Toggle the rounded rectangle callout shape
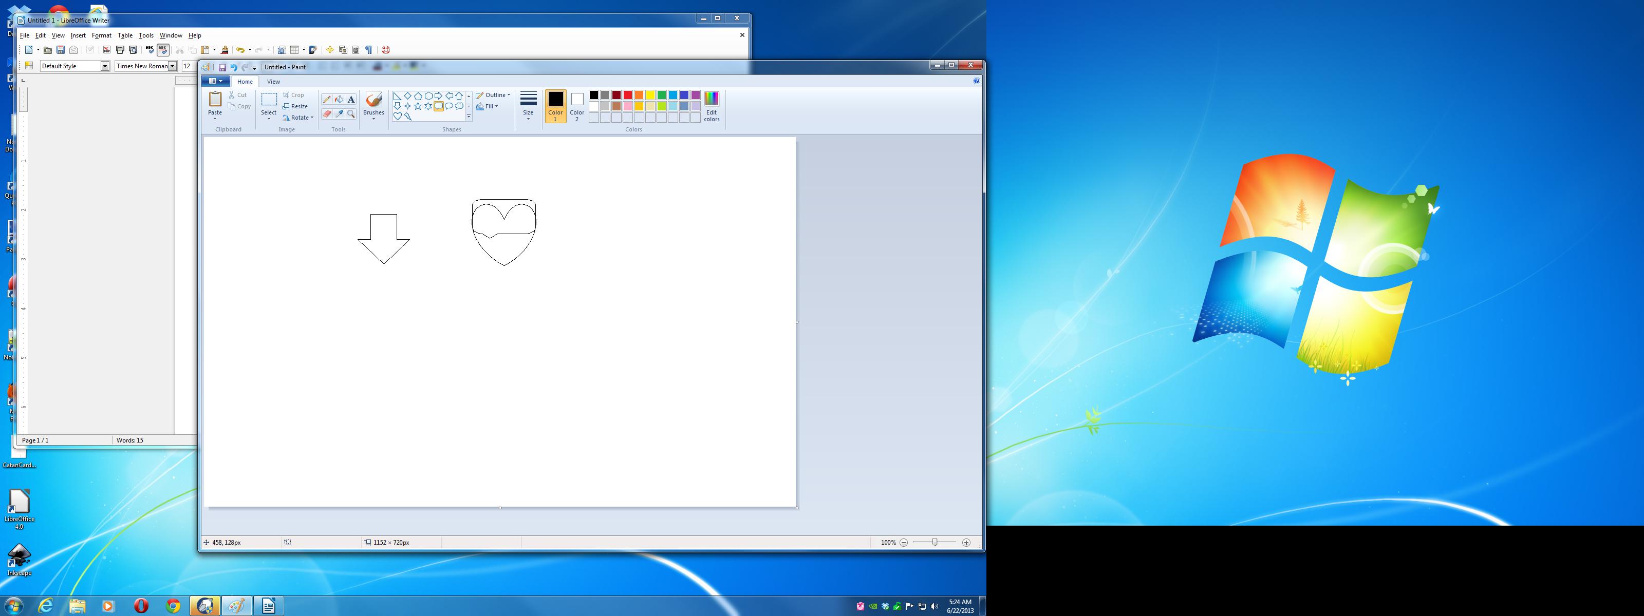This screenshot has width=1644, height=616. pos(438,106)
